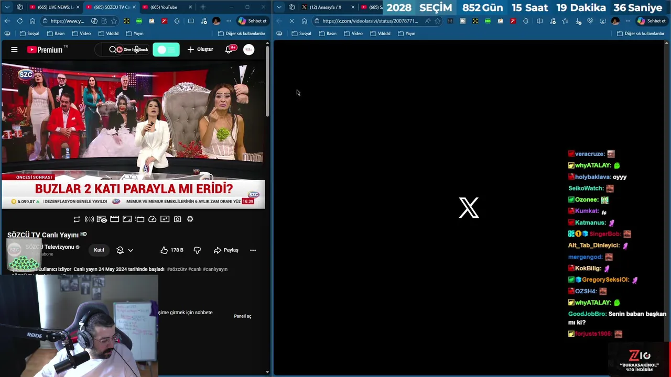The width and height of the screenshot is (671, 377).
Task: Focus the x.com address bar in right browser
Action: (370, 21)
